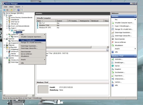
Task: Click the Exportieren icon in Aktionen
Action: 113,76
